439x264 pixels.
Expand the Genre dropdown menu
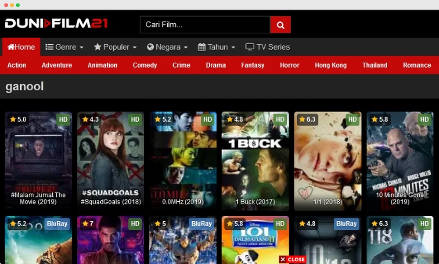65,47
